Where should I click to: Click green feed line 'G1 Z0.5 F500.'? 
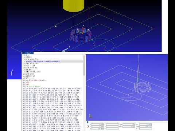click(33, 87)
